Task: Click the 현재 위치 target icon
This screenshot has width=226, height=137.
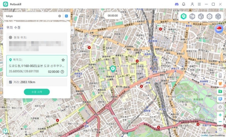Action: click(x=11, y=37)
